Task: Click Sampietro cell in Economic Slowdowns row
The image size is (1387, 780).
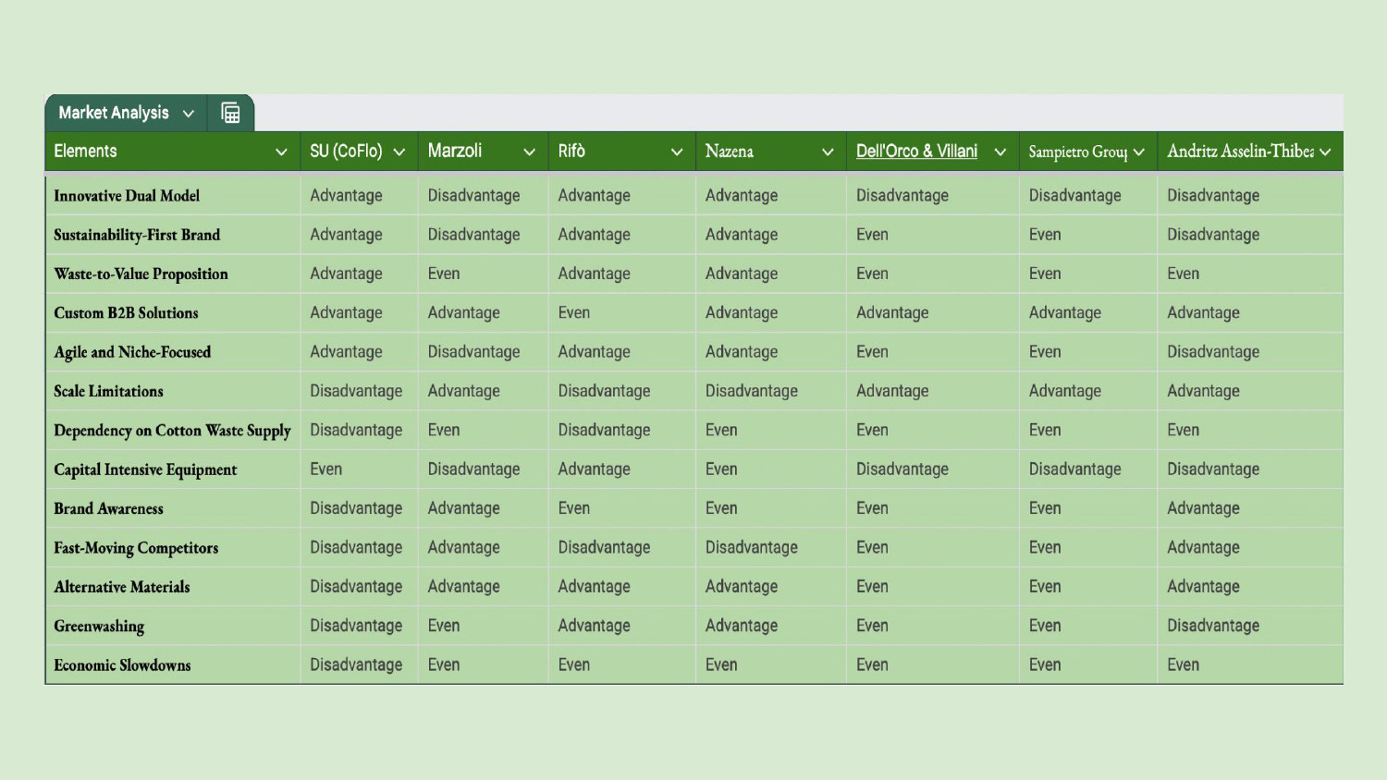Action: click(x=1088, y=665)
